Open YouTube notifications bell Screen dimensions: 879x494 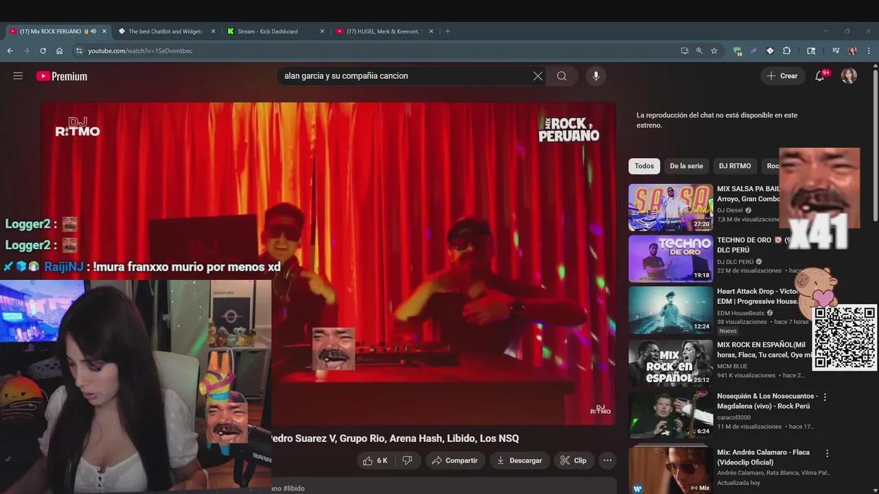point(820,76)
